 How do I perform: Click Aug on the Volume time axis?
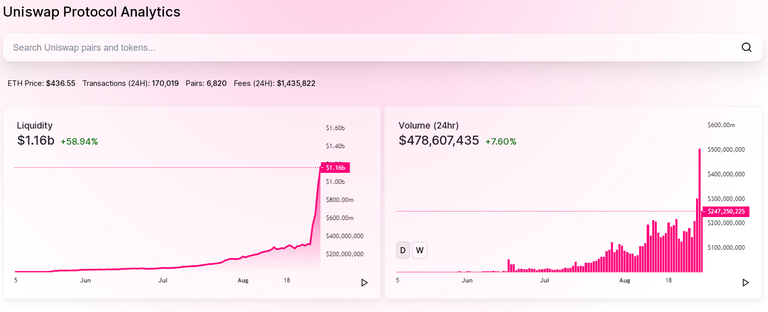point(625,280)
